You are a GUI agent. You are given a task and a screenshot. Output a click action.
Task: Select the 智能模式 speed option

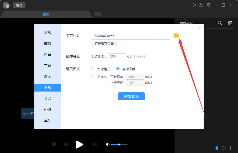(x=93, y=69)
